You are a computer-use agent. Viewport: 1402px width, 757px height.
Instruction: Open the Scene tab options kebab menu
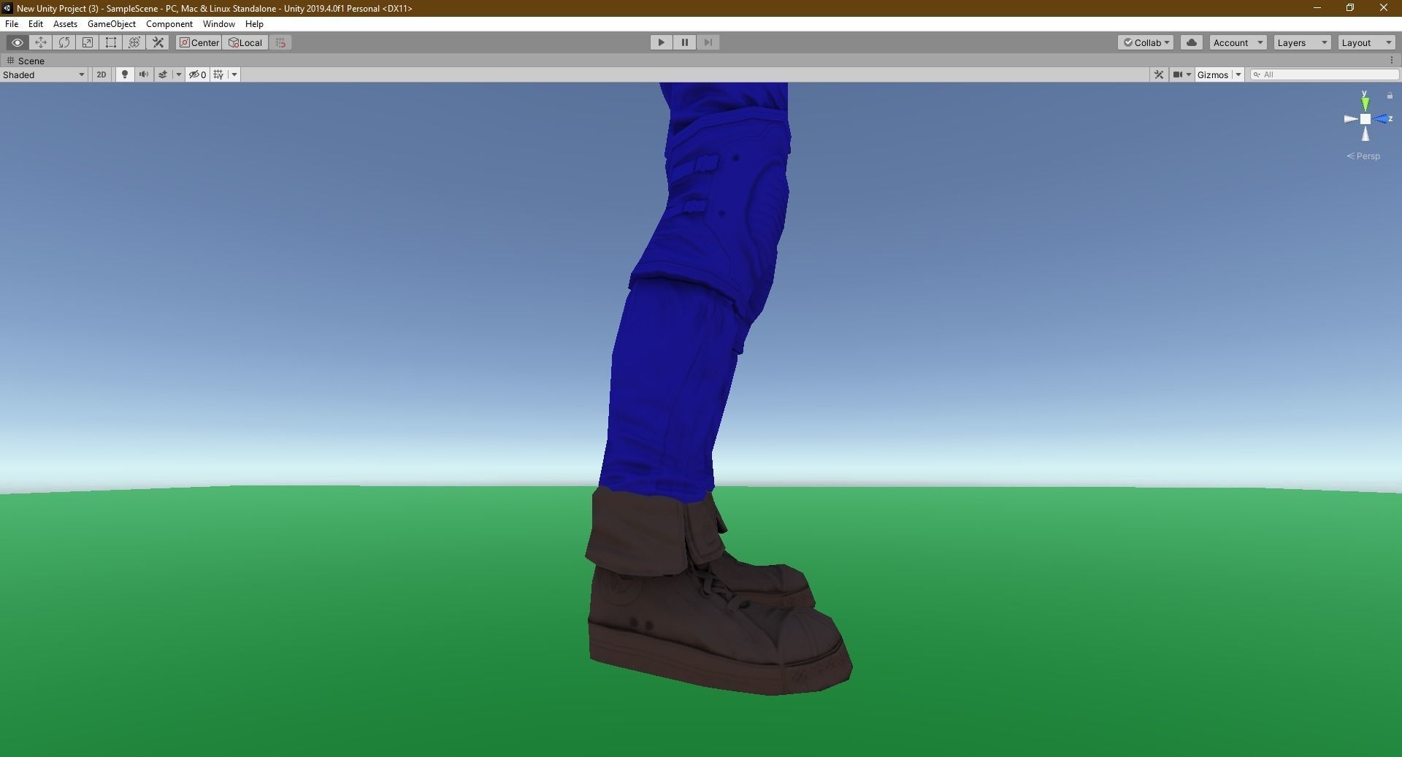coord(1391,61)
